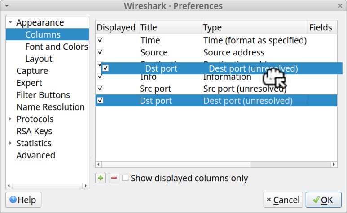Screen dimensions: 347x213
Task: Toggle Displayed checkbox for selected Dst port row
Action: pyautogui.click(x=100, y=101)
